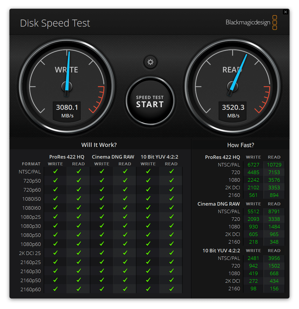Viewport: 299px width, 309px height.
Task: Click the 2K DCI 25 format row label
Action: point(30,253)
